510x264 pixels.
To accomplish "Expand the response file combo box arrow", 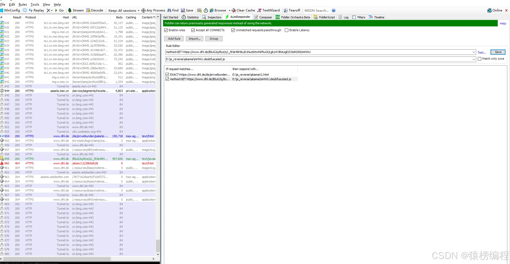I will pos(474,59).
